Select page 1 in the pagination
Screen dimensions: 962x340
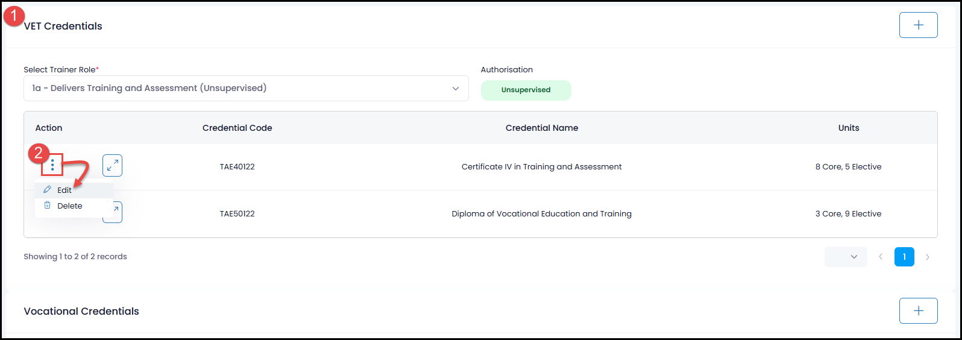(904, 257)
